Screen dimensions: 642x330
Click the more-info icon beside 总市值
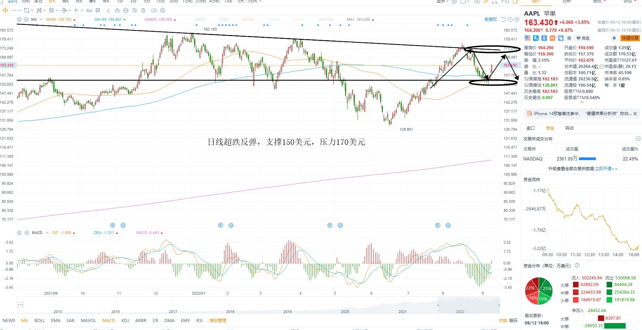tap(601, 67)
